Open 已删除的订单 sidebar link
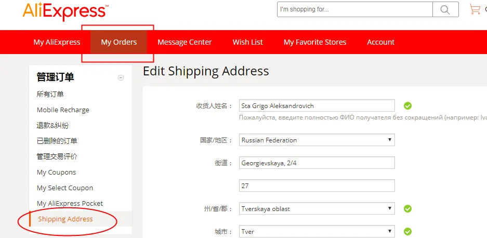The height and width of the screenshot is (238, 487). click(x=57, y=141)
